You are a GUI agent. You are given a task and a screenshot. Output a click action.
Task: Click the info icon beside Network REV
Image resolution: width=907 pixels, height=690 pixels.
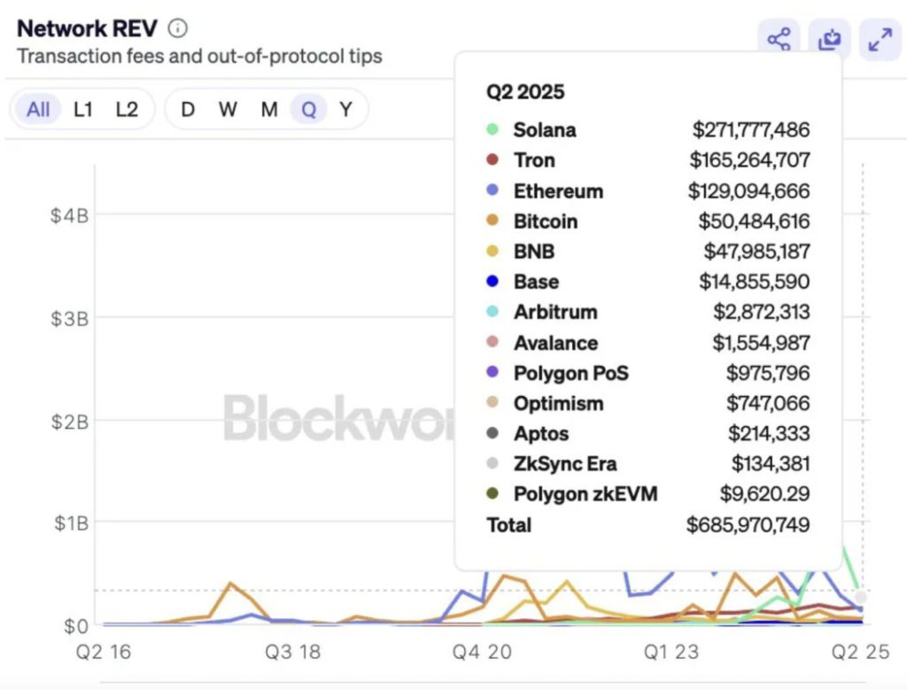[177, 28]
